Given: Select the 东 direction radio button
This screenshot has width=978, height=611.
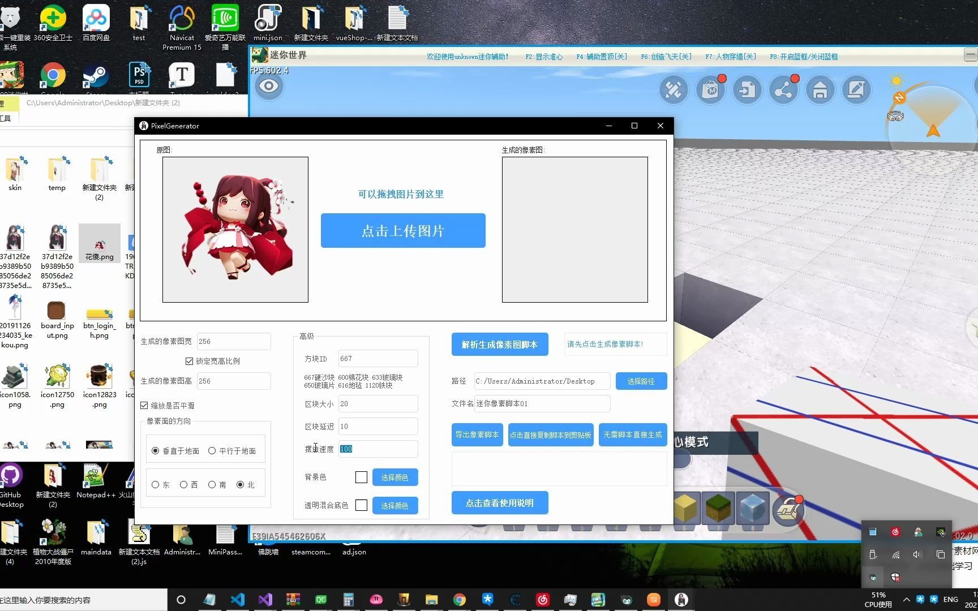Looking at the screenshot, I should 156,485.
